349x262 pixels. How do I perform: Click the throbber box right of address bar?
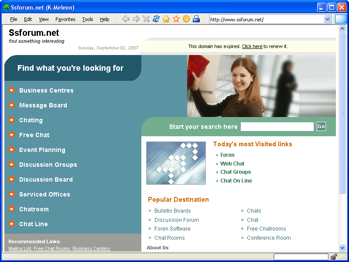[x=341, y=19]
